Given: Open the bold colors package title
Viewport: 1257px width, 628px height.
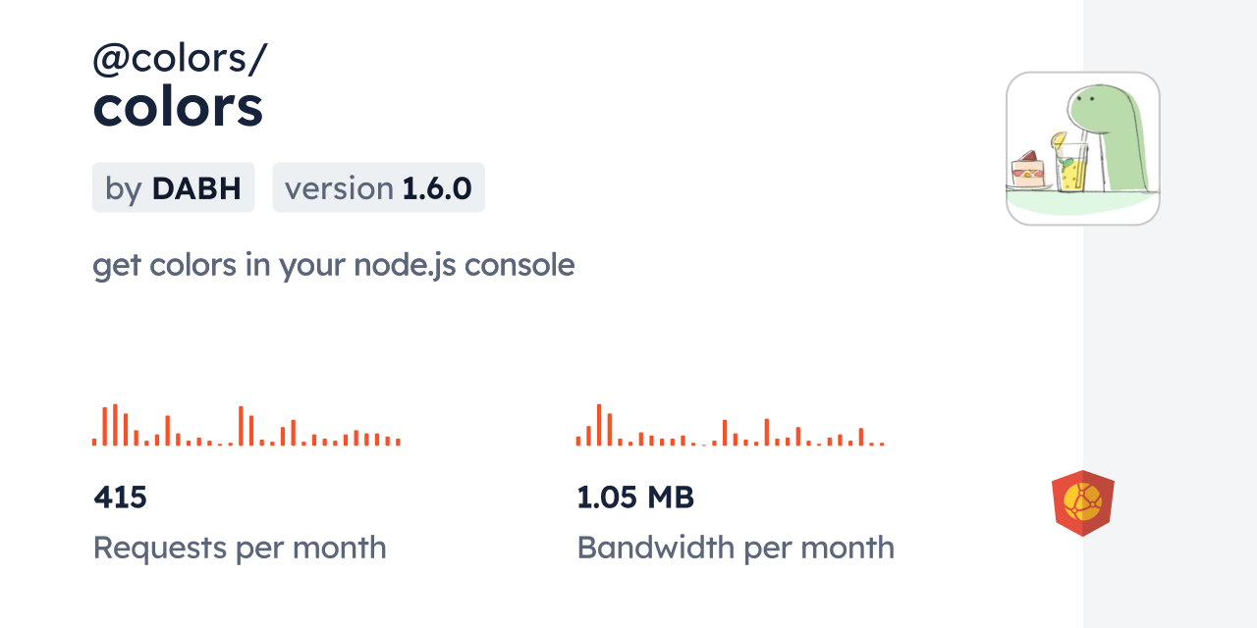Looking at the screenshot, I should [x=178, y=107].
